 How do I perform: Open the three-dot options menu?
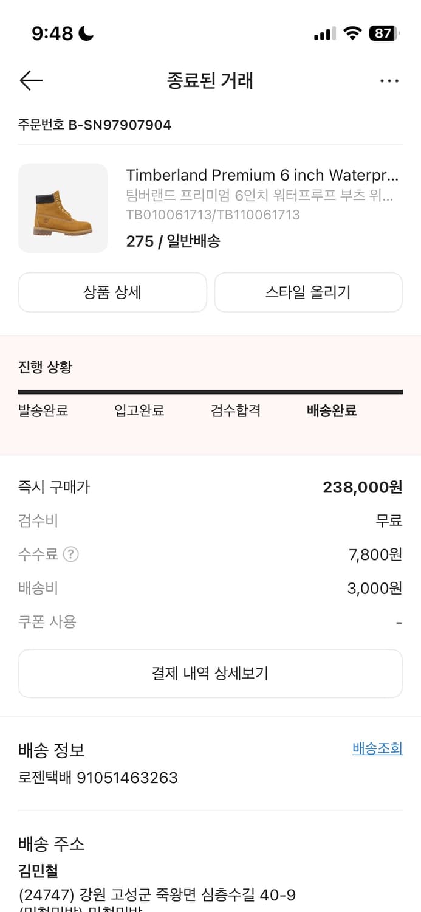coord(389,80)
